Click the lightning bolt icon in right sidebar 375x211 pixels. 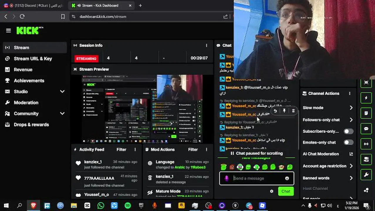coord(366,98)
